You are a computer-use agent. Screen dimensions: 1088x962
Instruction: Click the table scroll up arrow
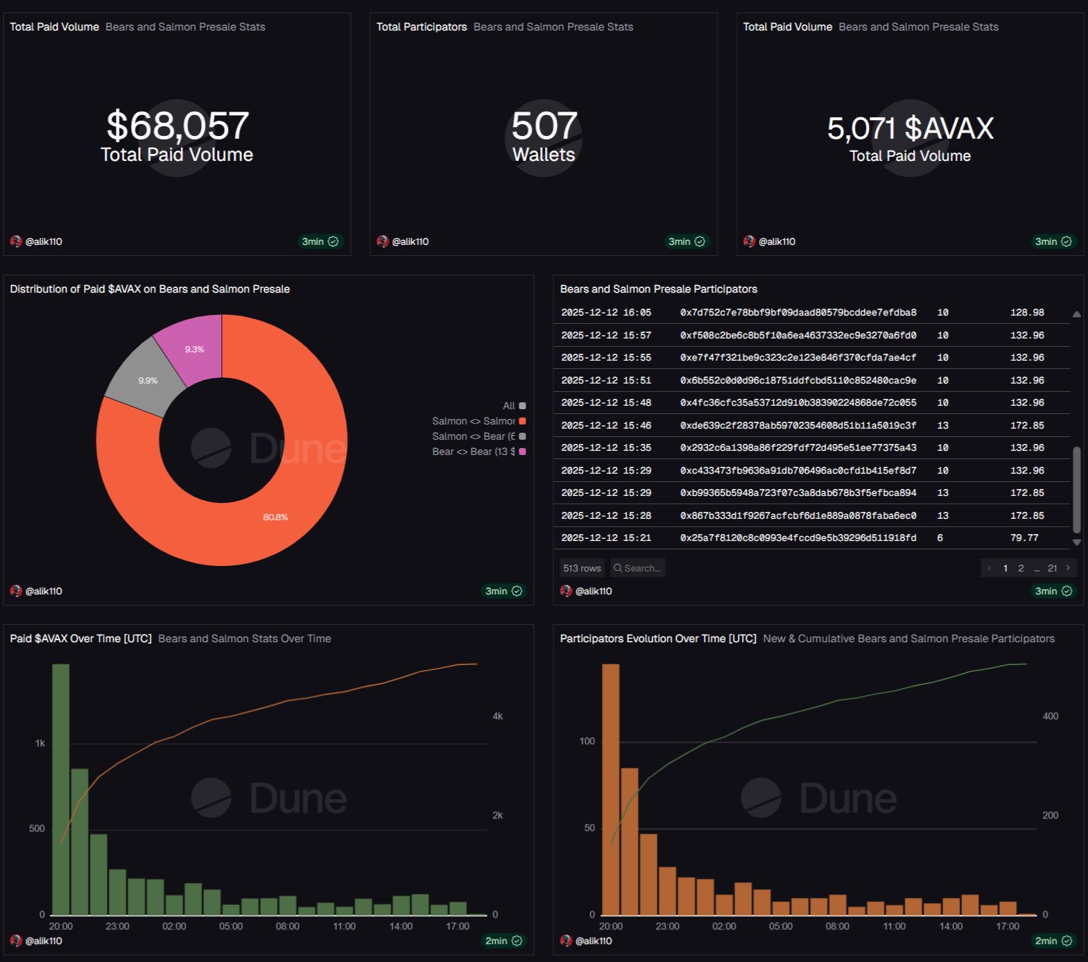click(1076, 315)
